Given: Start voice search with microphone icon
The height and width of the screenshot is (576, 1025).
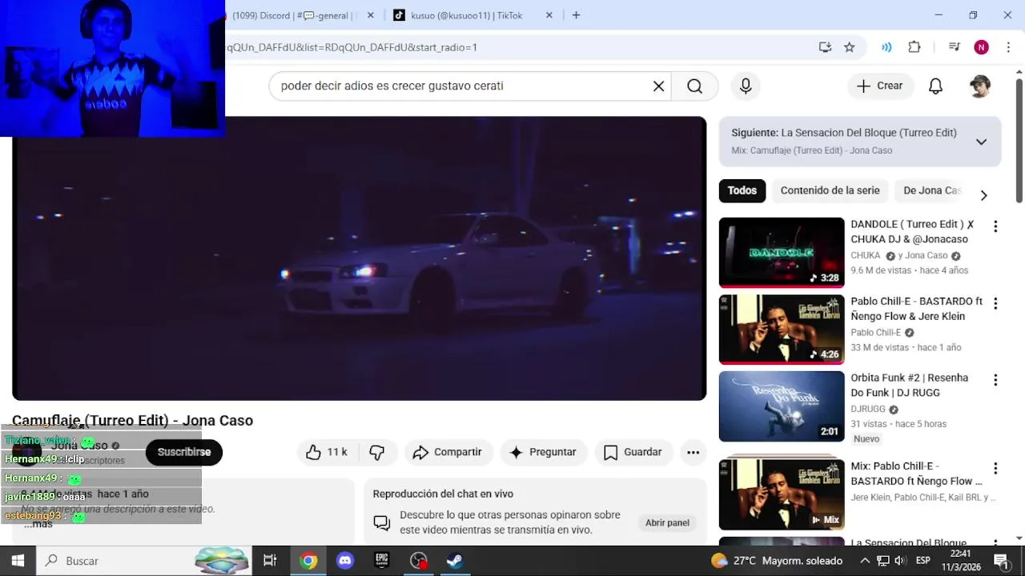Looking at the screenshot, I should click(746, 86).
